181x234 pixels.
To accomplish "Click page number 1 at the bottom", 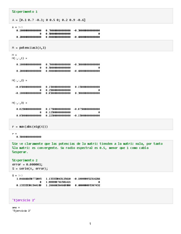I will click(x=90, y=224).
